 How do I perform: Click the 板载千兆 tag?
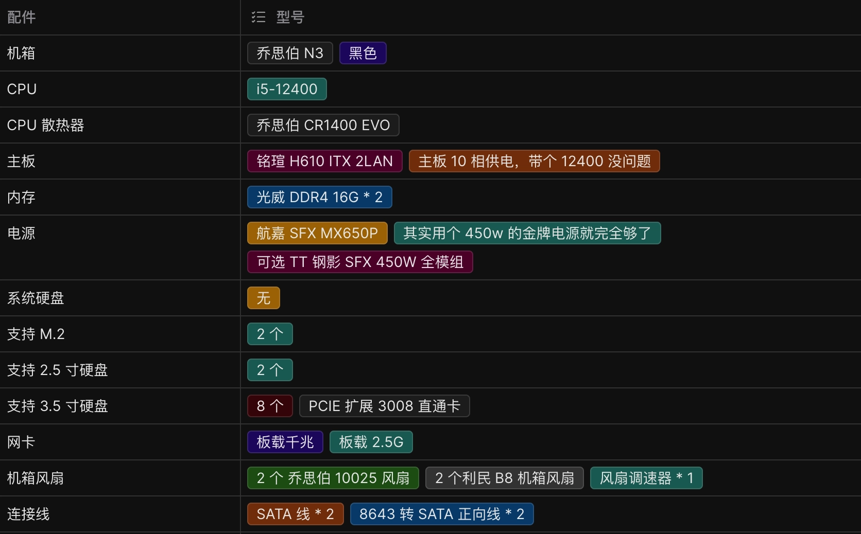[285, 442]
